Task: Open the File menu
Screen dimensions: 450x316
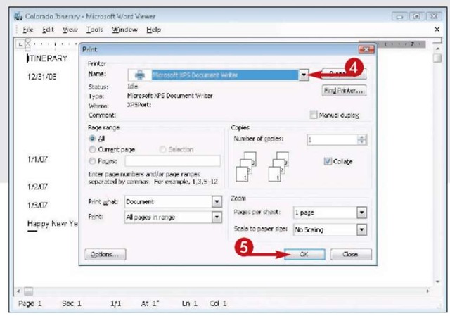Action: pyautogui.click(x=28, y=30)
